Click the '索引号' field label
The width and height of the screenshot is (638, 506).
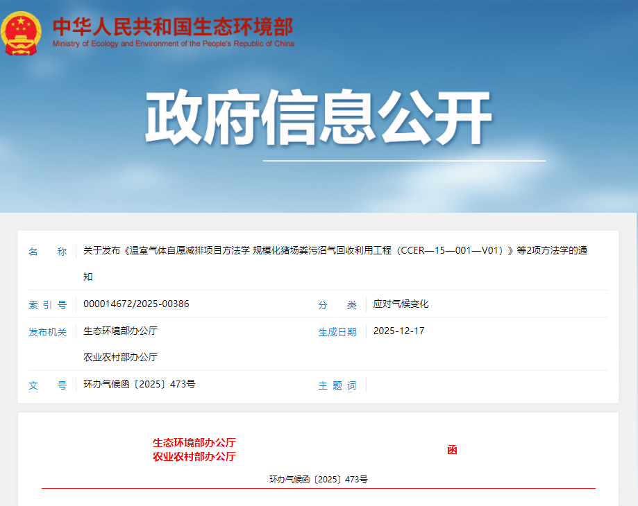point(47,304)
